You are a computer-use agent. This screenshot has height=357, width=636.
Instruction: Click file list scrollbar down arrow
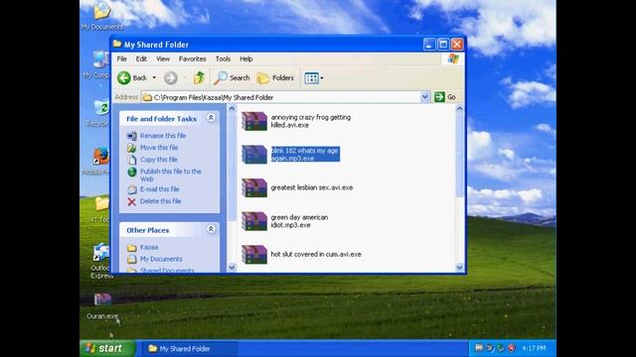point(459,267)
